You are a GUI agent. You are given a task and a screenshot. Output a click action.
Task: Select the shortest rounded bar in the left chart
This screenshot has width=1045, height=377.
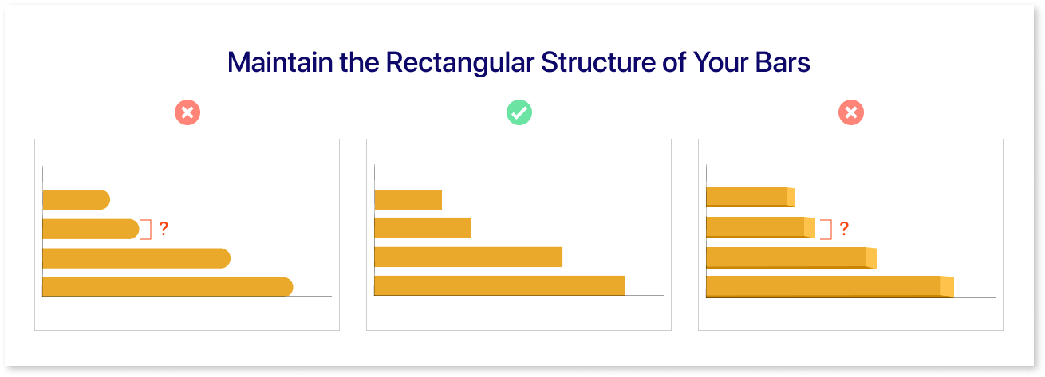[75, 200]
